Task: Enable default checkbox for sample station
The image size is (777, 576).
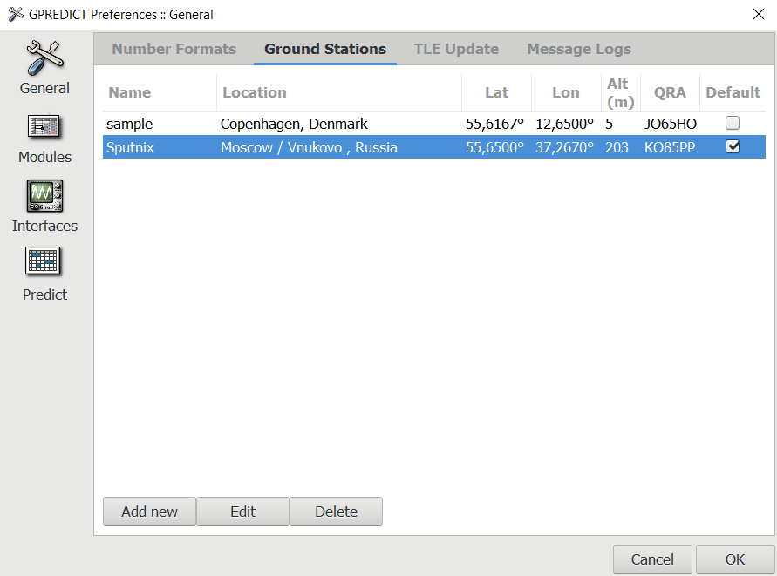Action: pos(733,124)
